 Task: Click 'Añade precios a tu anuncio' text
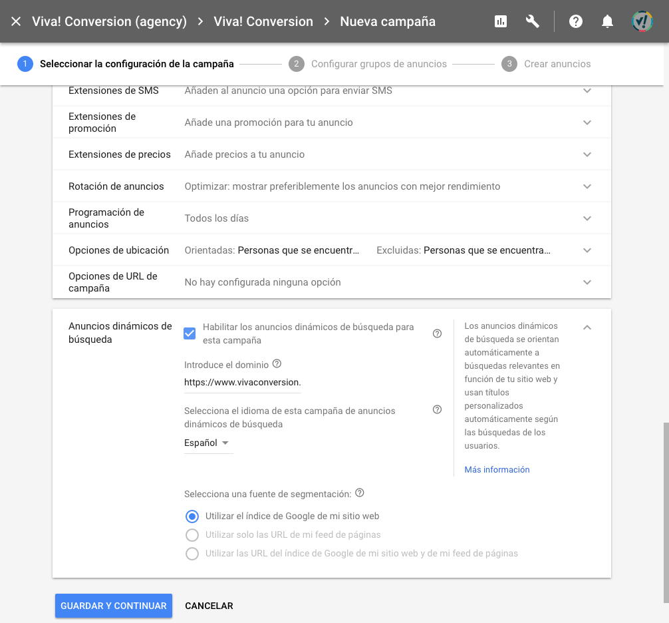pos(245,154)
